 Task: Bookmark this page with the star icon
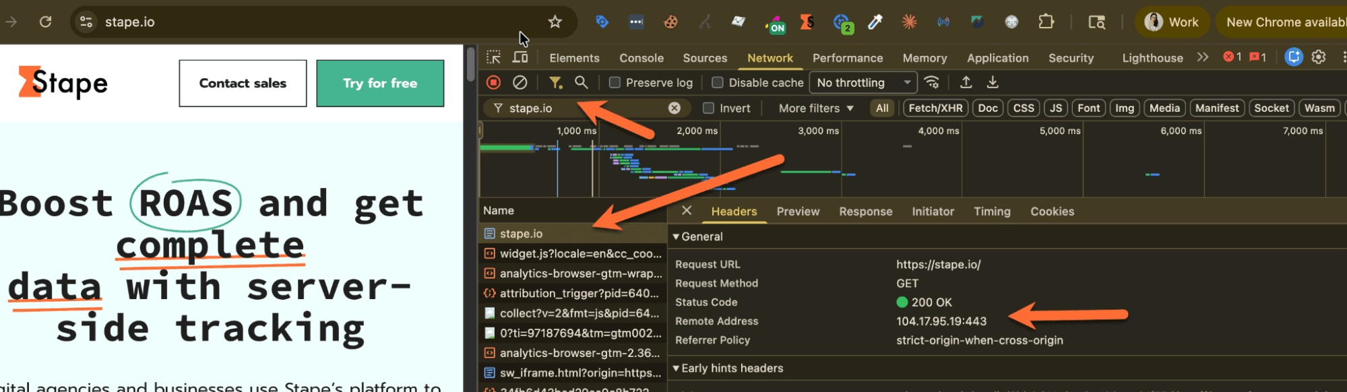coord(555,22)
